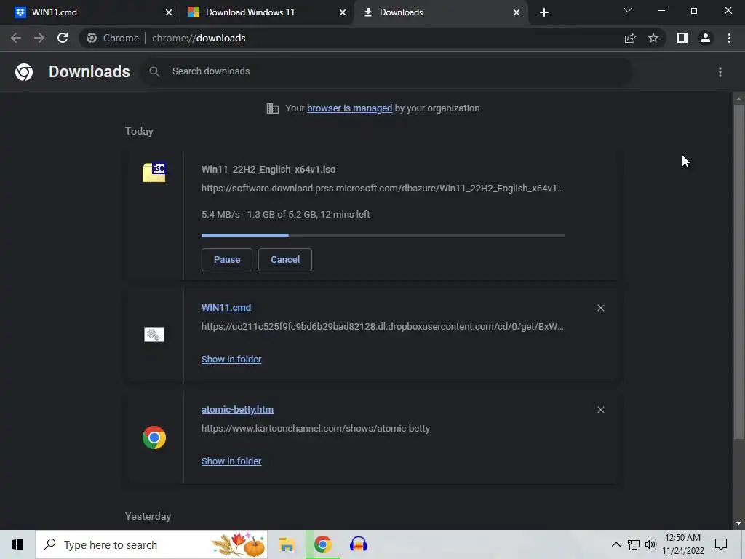Click the Microsoft download URL text
This screenshot has width=745, height=559.
tap(382, 189)
